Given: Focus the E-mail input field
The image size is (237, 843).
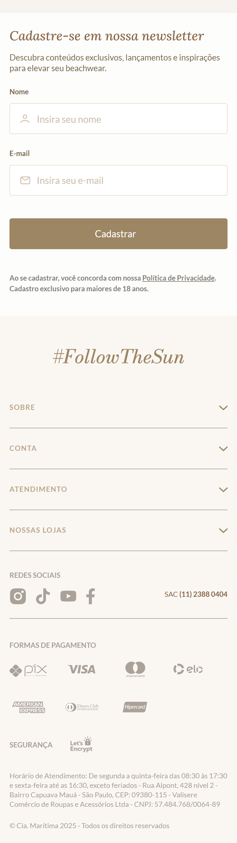Looking at the screenshot, I should (118, 180).
